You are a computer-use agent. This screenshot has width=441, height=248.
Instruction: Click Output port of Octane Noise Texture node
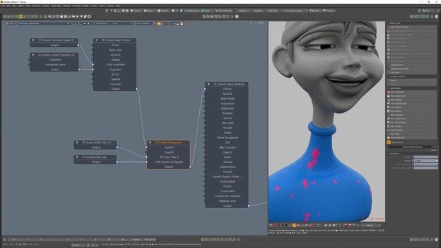pos(136,89)
